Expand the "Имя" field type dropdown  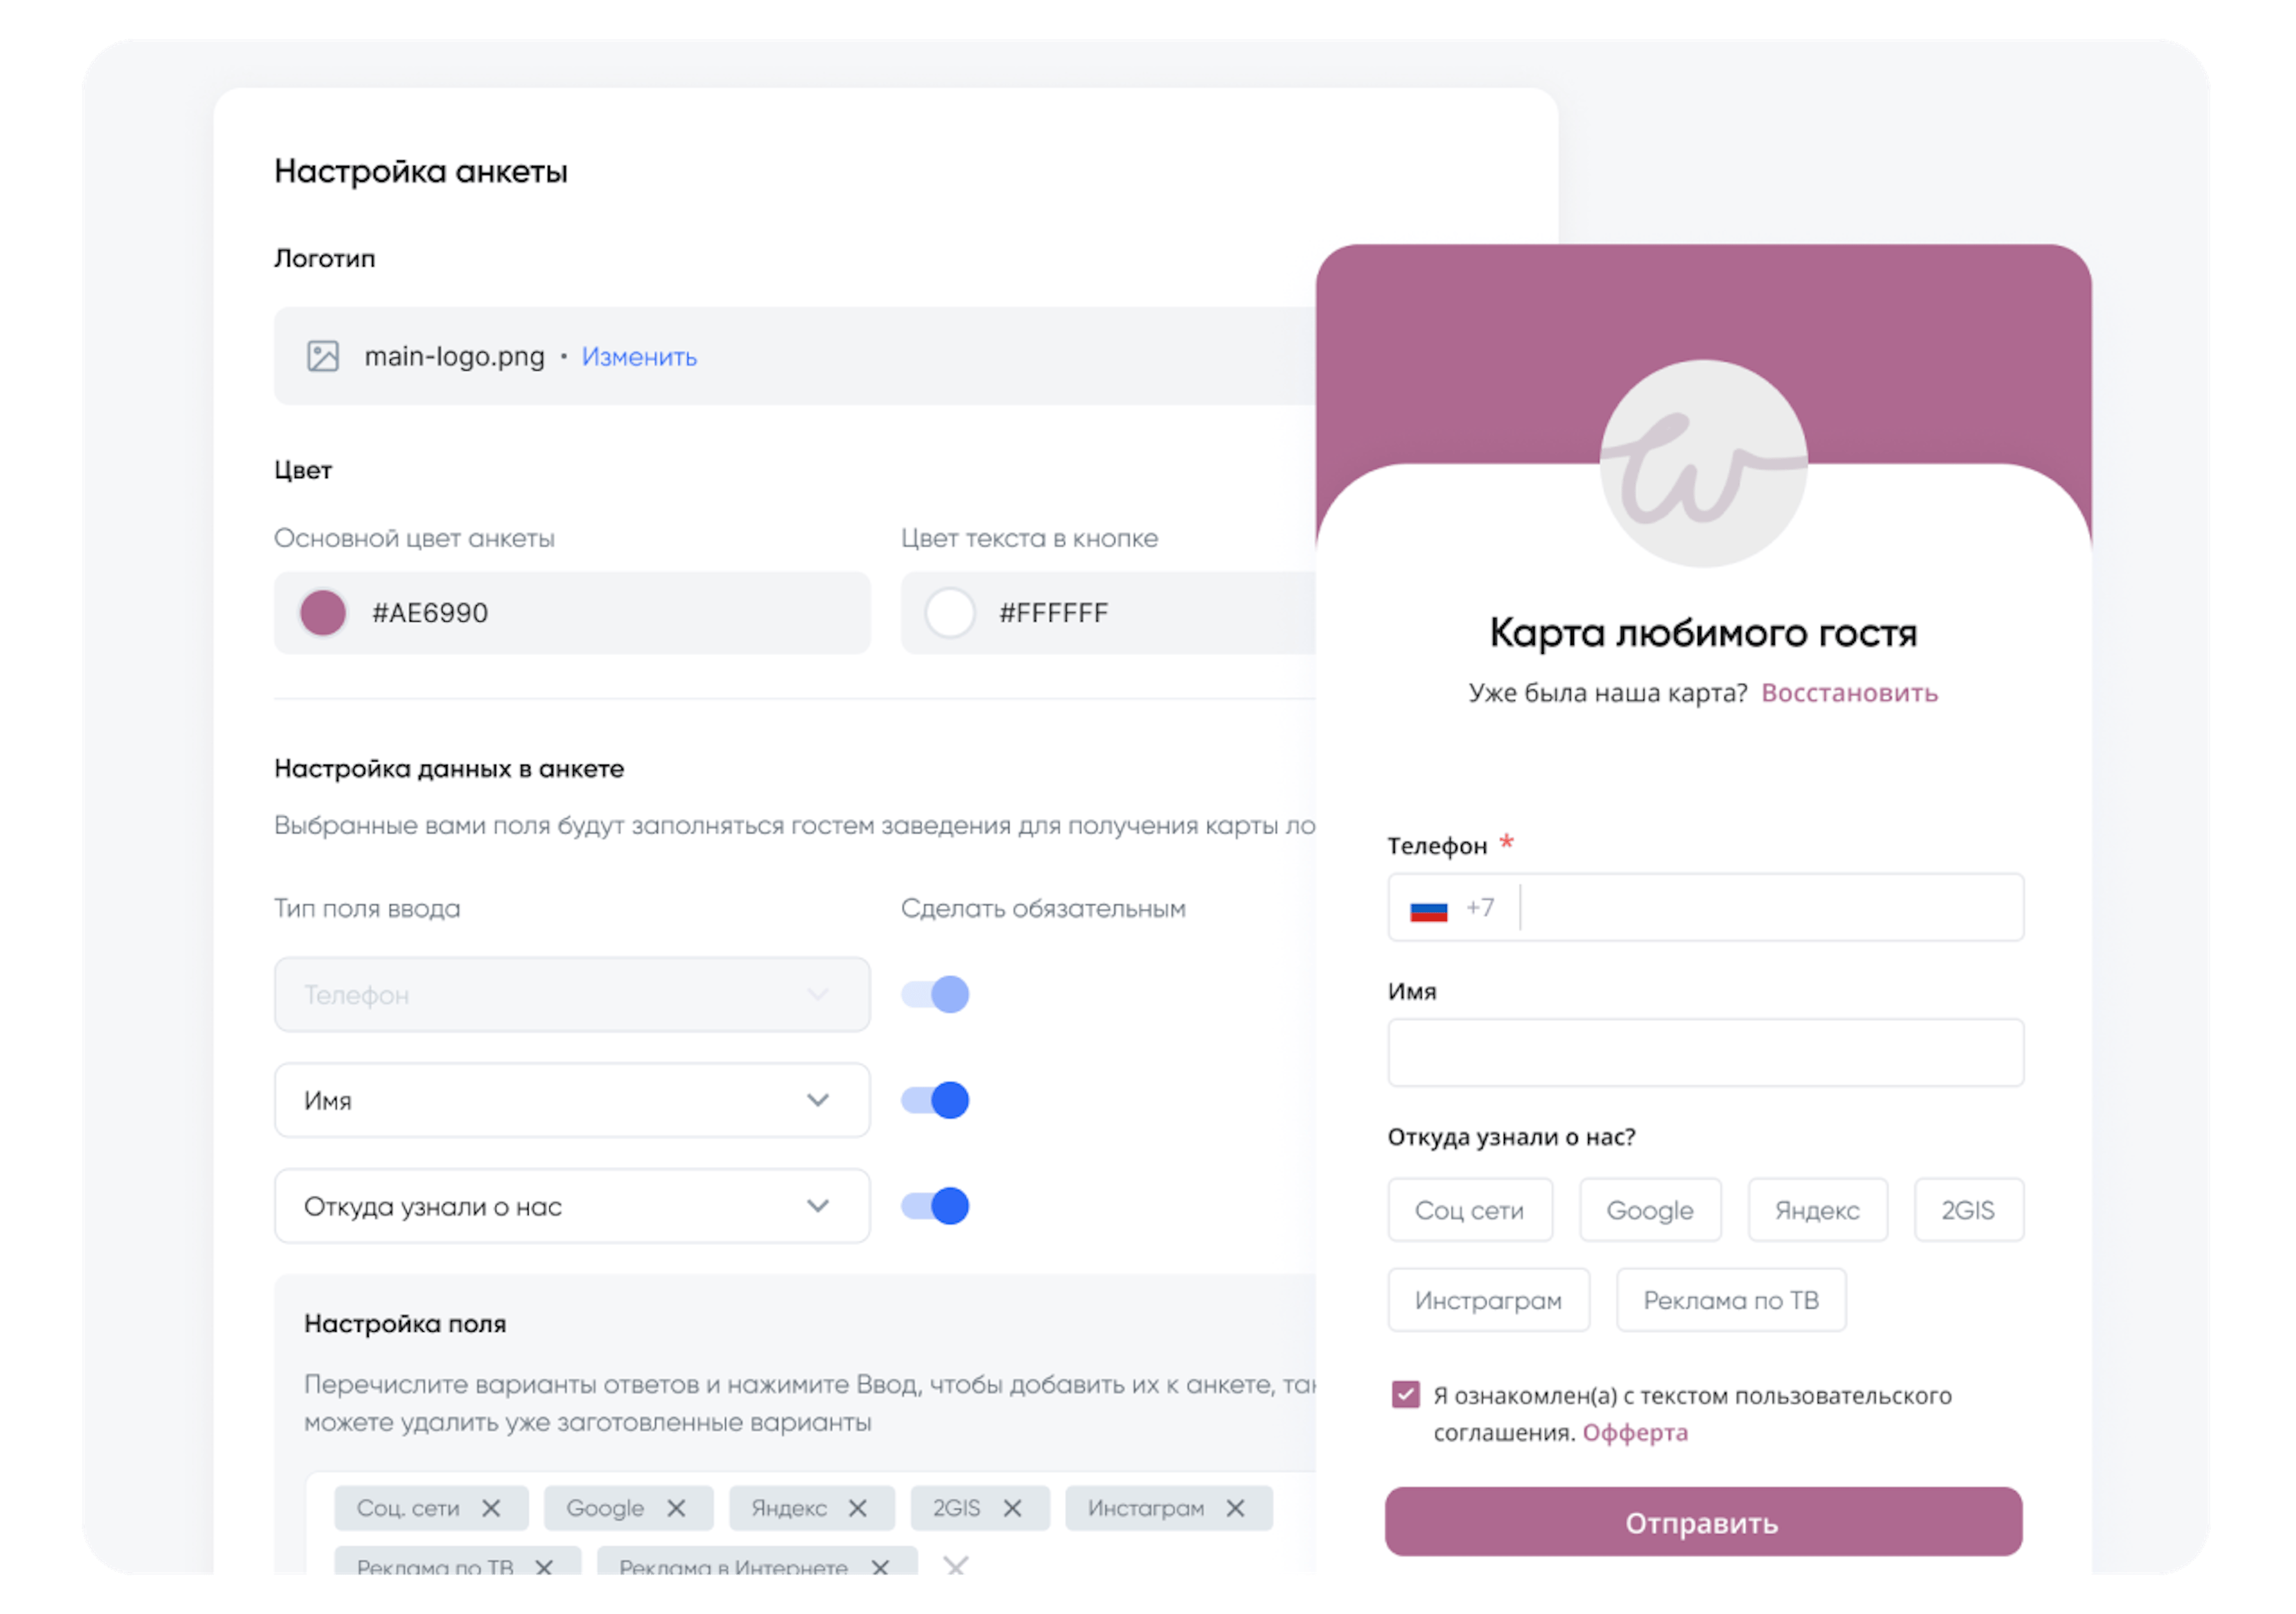(818, 1100)
